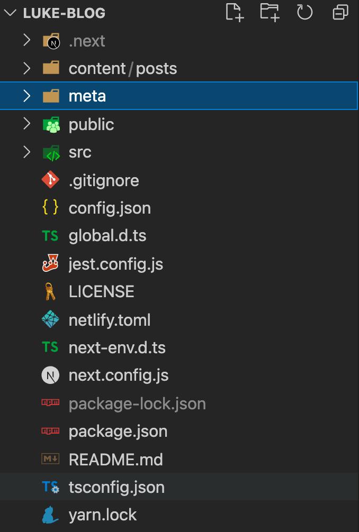
Task: Click the New Folder icon
Action: click(x=270, y=13)
